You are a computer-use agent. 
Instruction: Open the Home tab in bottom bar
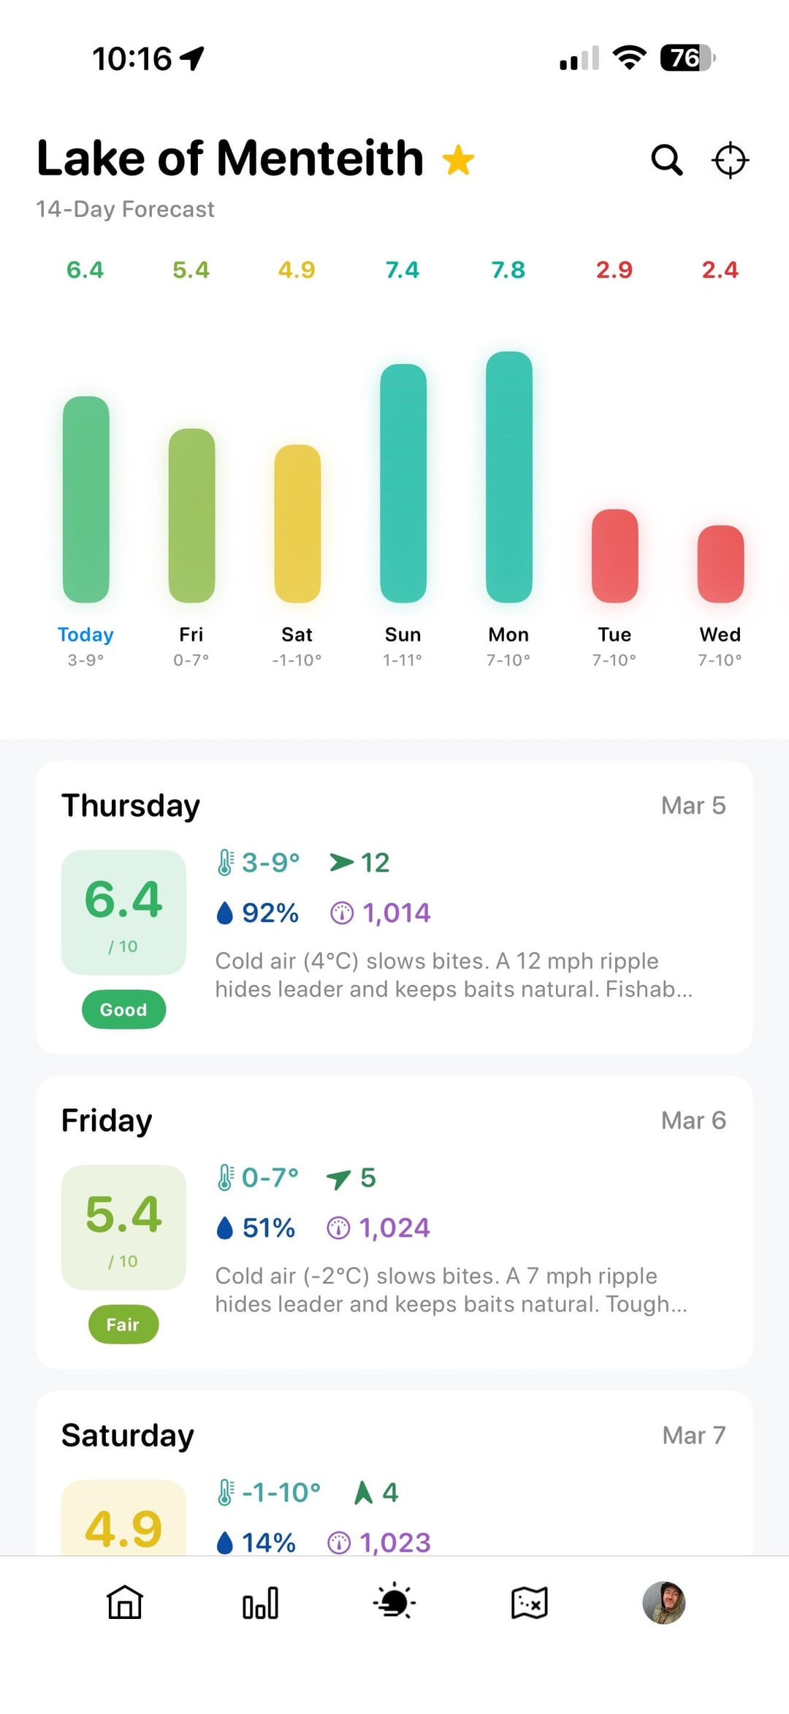[x=125, y=1603]
